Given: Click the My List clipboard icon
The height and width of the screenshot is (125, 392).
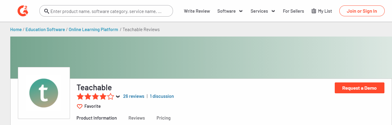Looking at the screenshot, I should [x=314, y=11].
